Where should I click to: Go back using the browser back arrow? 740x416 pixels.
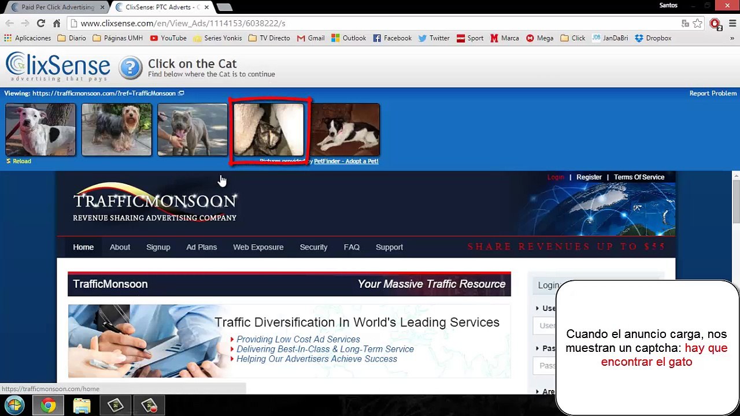9,23
